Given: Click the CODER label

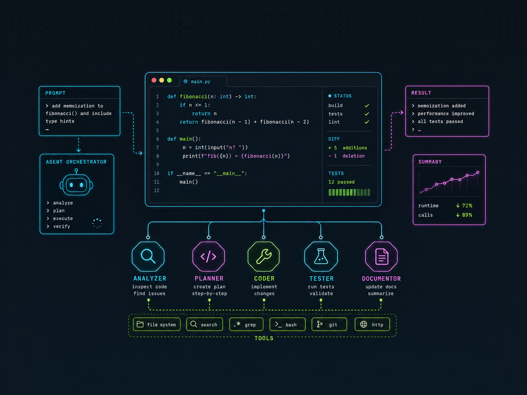Looking at the screenshot, I should coord(264,279).
